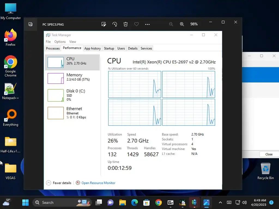
Task: Click the View menu in Task Manager
Action: coord(72,42)
